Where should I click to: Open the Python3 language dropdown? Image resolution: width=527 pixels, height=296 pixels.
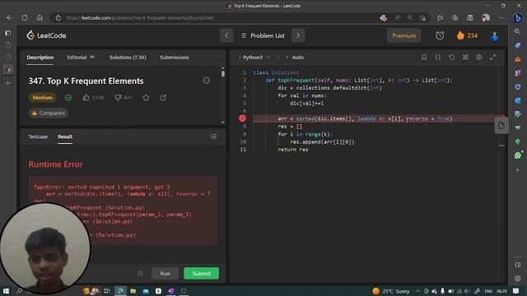256,58
